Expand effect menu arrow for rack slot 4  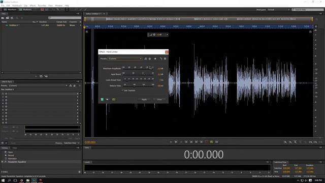[x=78, y=103]
